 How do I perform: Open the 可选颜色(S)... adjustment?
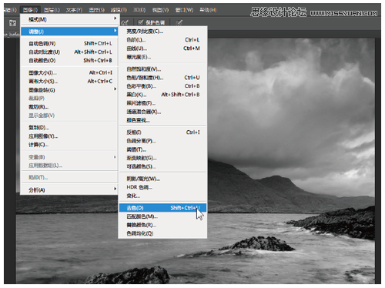coord(162,166)
